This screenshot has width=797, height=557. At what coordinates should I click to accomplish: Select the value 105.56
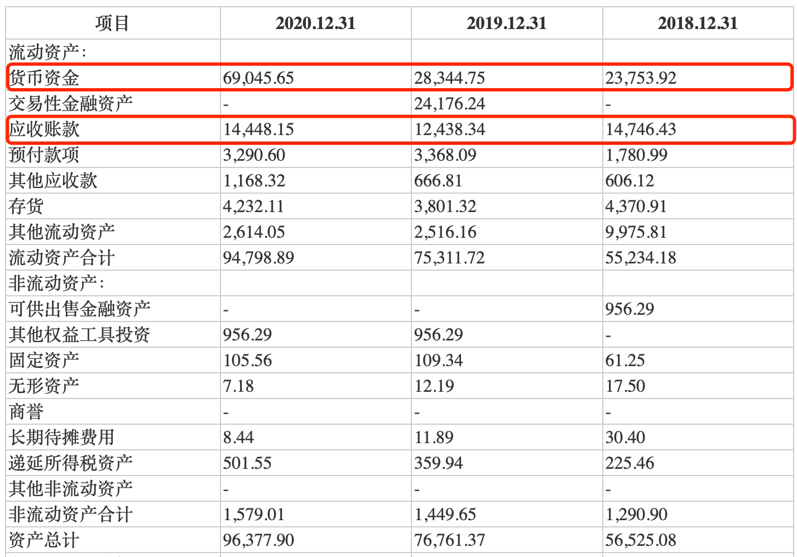click(x=247, y=360)
